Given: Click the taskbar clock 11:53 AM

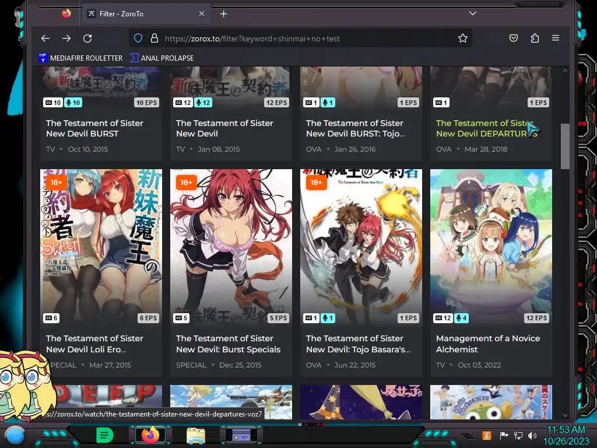Looking at the screenshot, I should 566,430.
